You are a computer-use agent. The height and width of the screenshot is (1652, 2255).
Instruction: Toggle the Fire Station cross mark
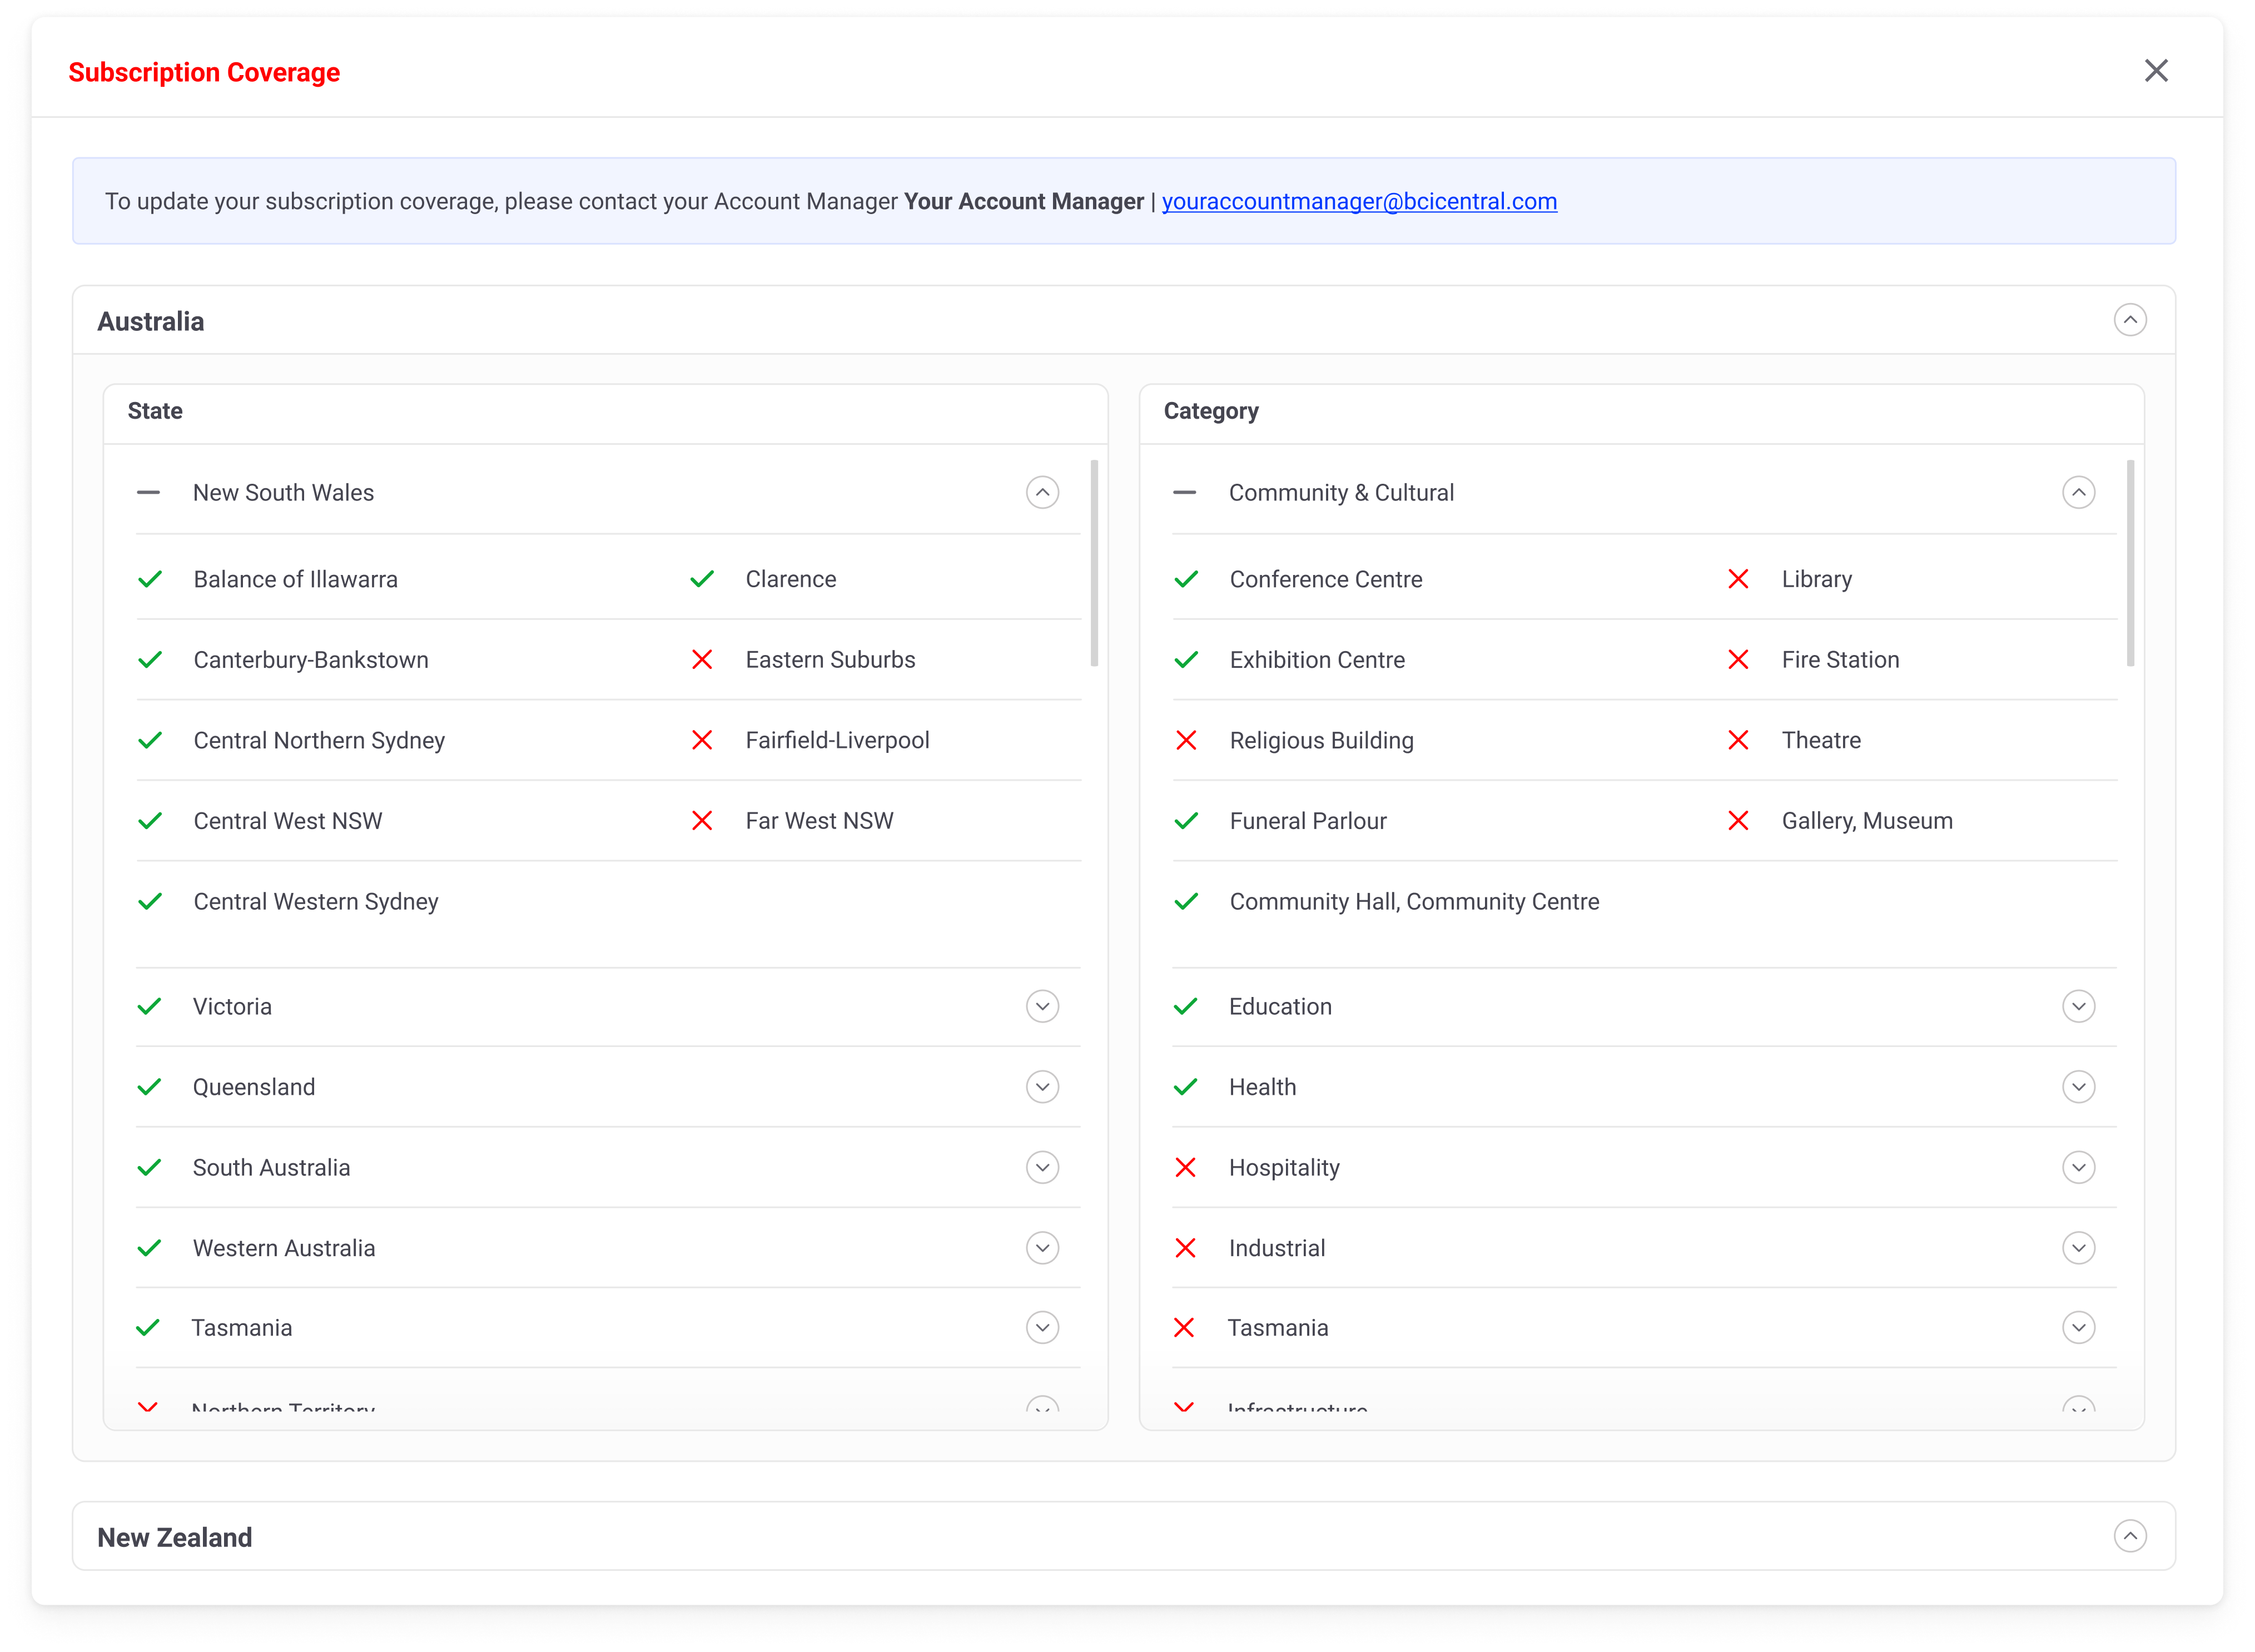pos(1738,660)
